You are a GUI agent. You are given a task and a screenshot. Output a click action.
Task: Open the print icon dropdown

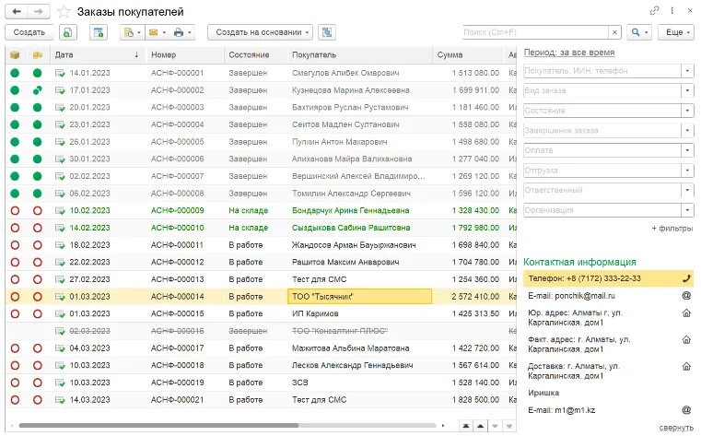pos(182,32)
